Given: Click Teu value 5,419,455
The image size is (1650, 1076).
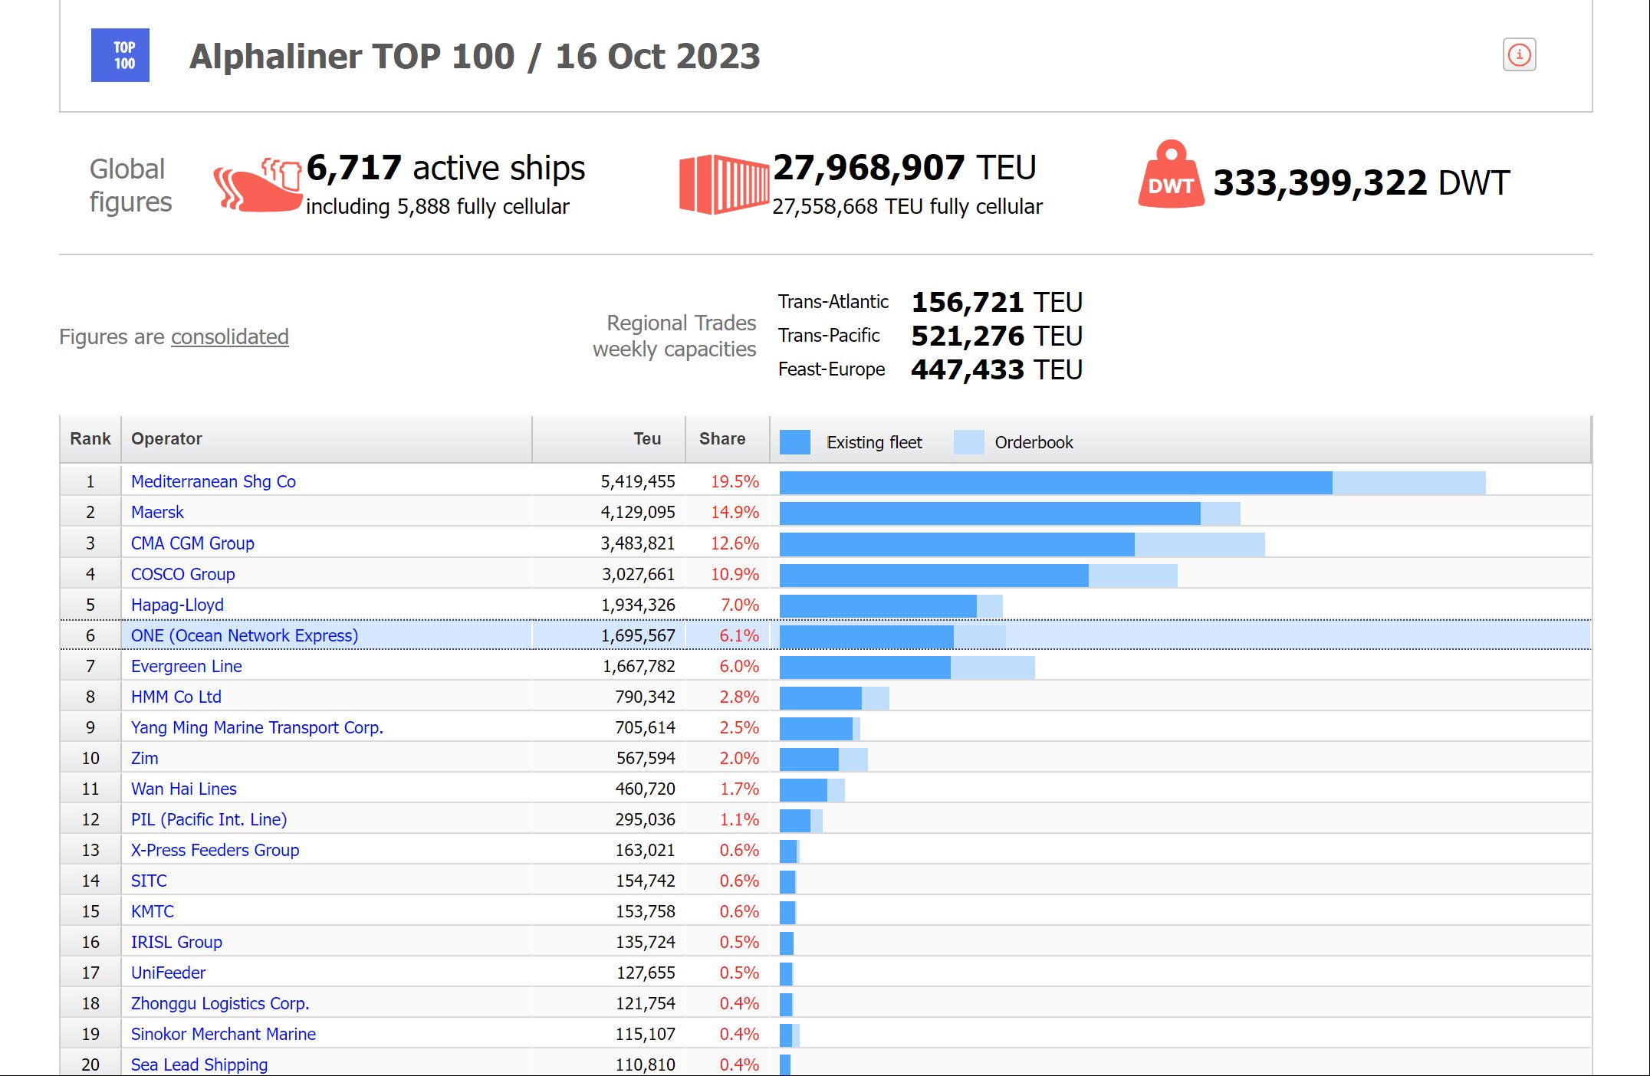Looking at the screenshot, I should point(638,481).
